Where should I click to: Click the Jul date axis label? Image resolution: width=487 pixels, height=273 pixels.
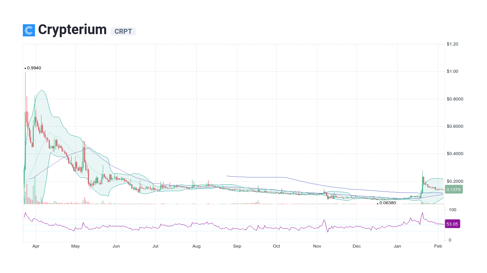coord(155,246)
